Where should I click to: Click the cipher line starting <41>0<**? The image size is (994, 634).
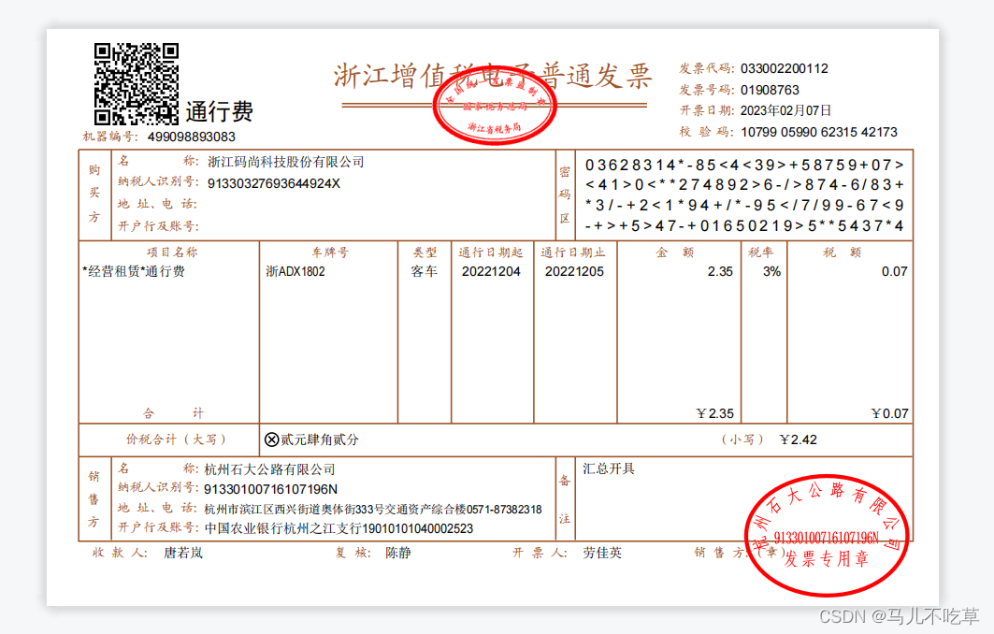click(744, 185)
